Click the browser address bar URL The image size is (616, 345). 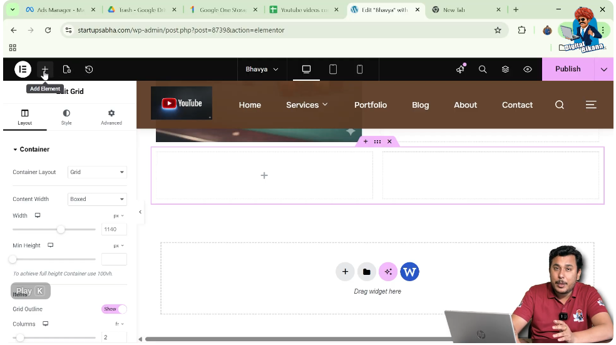pos(181,30)
